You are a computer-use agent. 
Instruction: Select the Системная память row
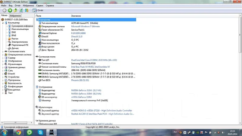coord(86,70)
